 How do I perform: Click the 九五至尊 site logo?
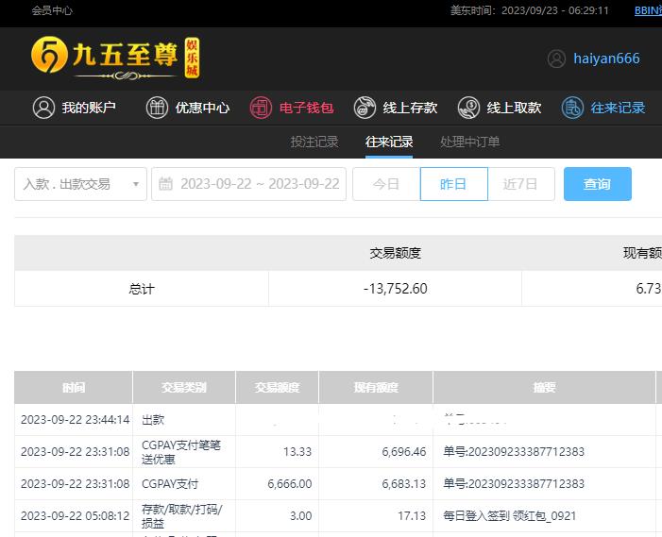click(x=115, y=58)
